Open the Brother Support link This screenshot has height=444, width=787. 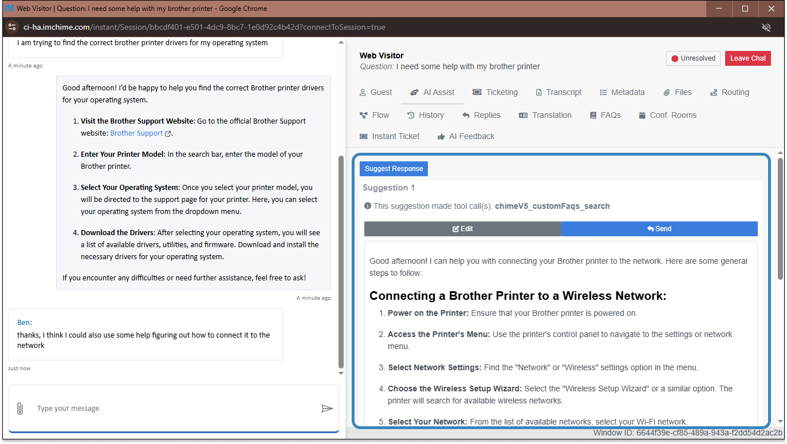click(137, 133)
